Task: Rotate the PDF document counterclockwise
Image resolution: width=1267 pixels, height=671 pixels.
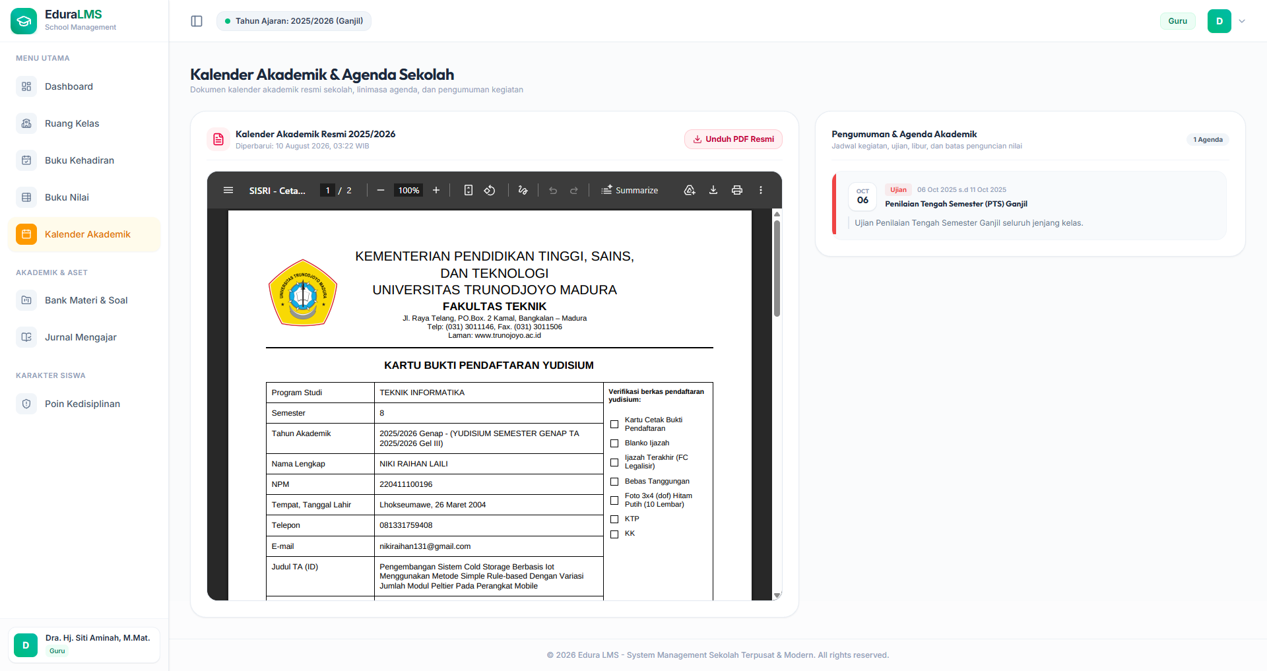Action: [x=490, y=190]
